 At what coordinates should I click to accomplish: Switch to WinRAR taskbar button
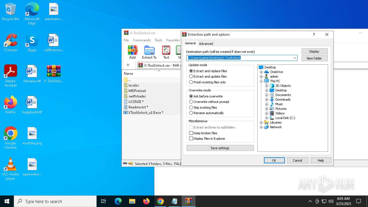tap(188, 201)
